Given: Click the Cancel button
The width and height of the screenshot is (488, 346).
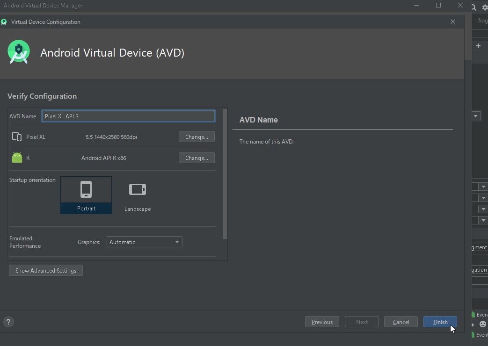Looking at the screenshot, I should tap(401, 322).
